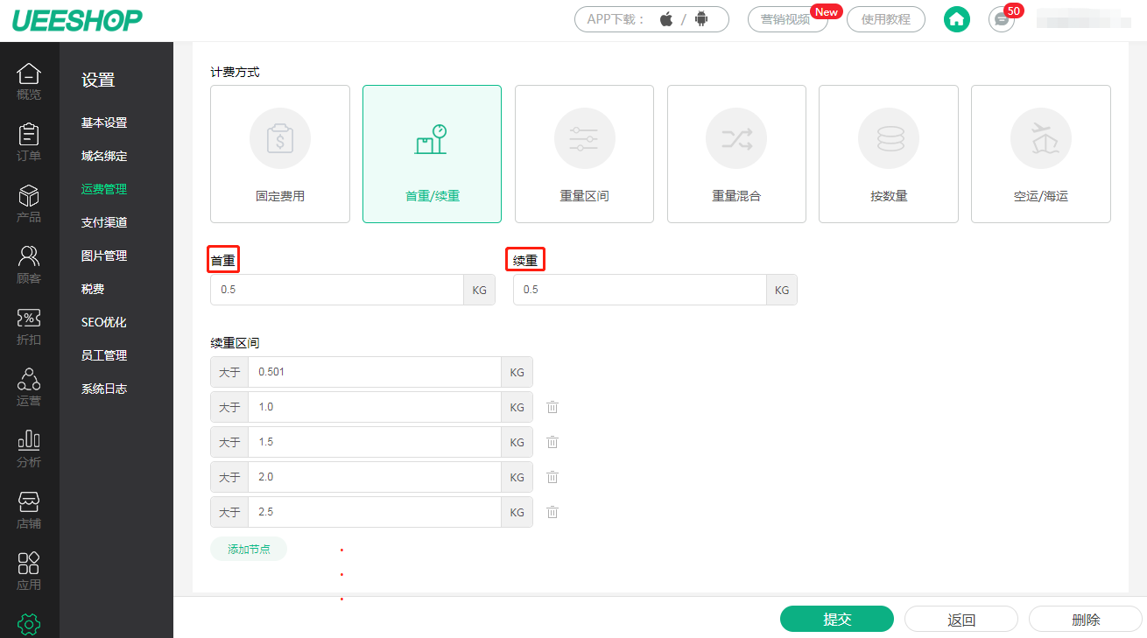Image resolution: width=1147 pixels, height=638 pixels.
Task: Select the 首重/续重 billing method card
Action: coord(432,154)
